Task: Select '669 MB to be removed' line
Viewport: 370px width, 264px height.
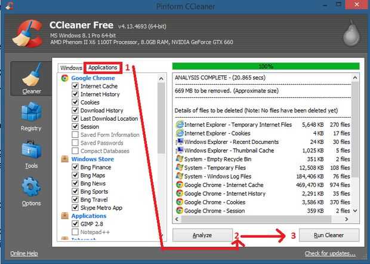Action: [227, 91]
